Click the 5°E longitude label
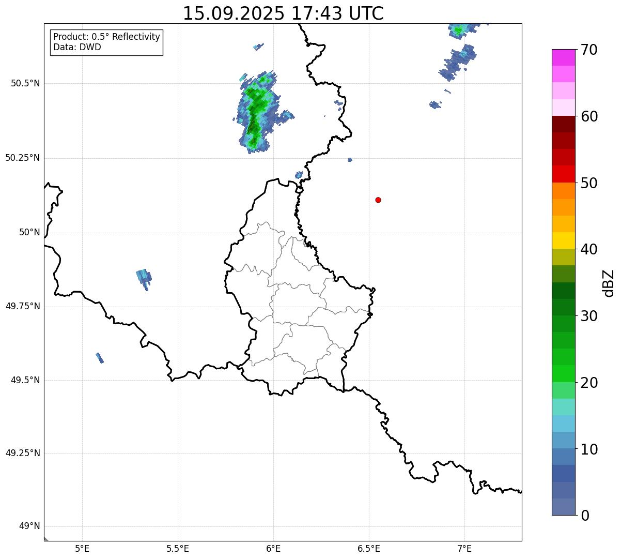The height and width of the screenshot is (559, 621). (82, 548)
